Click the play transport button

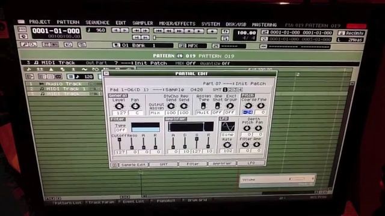tap(199, 31)
